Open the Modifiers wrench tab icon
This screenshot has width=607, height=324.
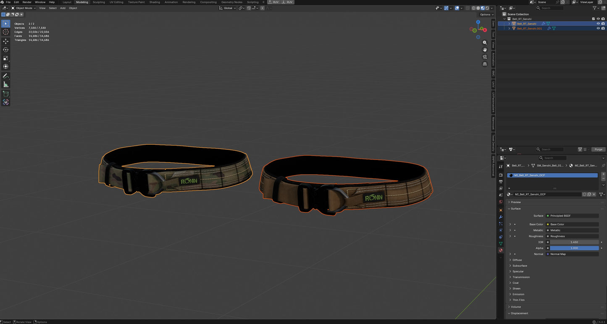pyautogui.click(x=501, y=217)
